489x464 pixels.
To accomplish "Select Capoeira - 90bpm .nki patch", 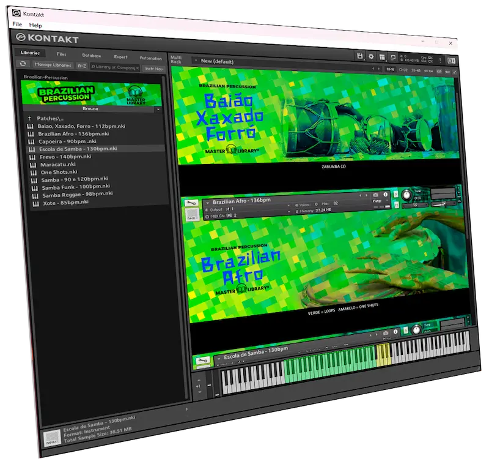I will (x=67, y=141).
